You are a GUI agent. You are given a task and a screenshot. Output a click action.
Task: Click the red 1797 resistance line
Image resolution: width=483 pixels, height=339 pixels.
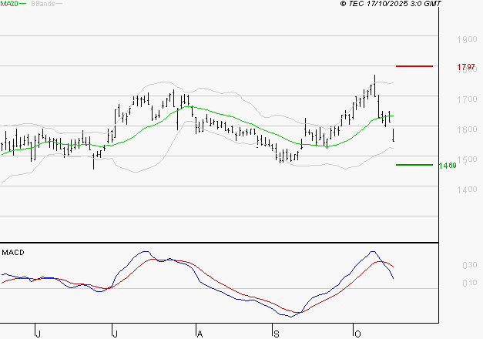(414, 66)
